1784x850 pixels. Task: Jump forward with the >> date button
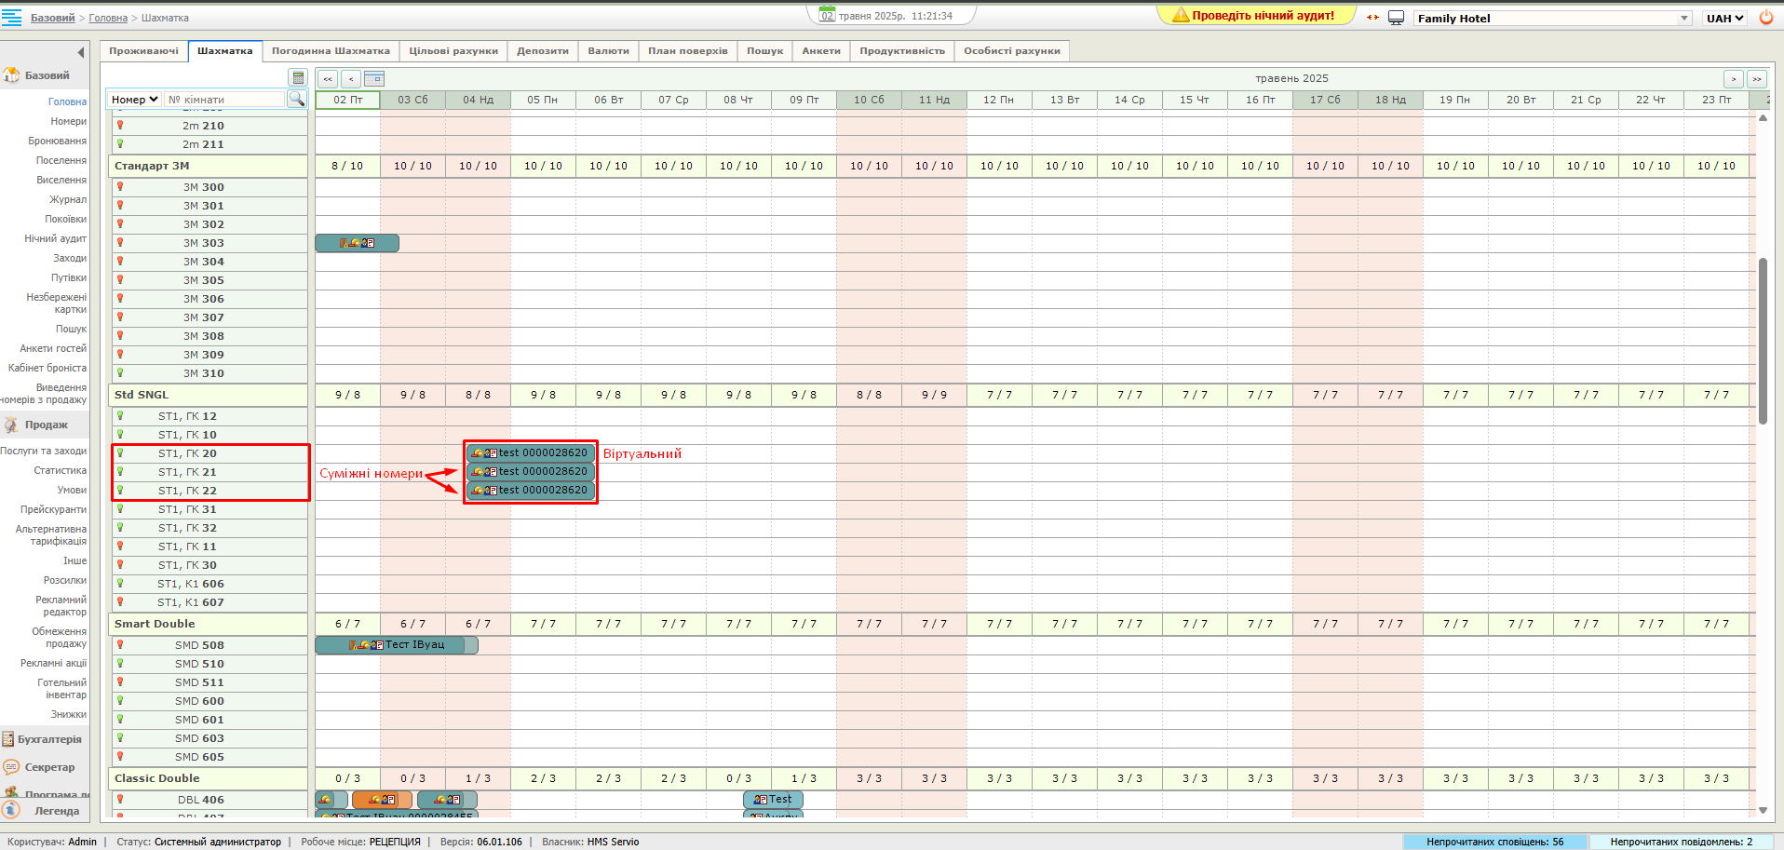(1756, 79)
